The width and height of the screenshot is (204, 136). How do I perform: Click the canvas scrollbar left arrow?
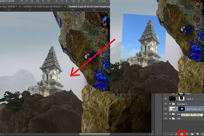point(2,134)
